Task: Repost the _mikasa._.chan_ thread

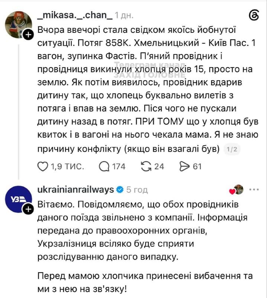Action: coord(146,166)
